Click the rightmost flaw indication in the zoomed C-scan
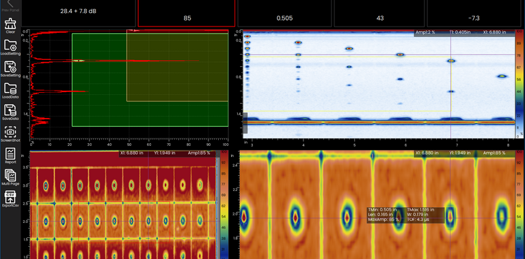 [502, 215]
